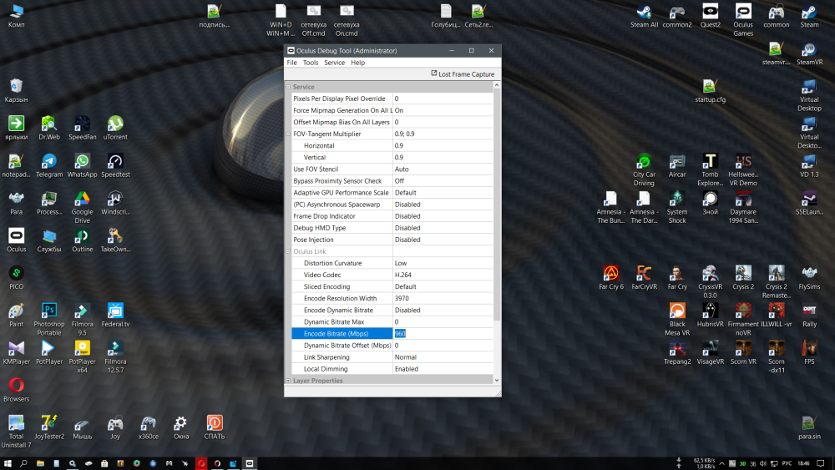This screenshot has width=835, height=470.
Task: Select the uTorrent desktop icon
Action: click(115, 127)
